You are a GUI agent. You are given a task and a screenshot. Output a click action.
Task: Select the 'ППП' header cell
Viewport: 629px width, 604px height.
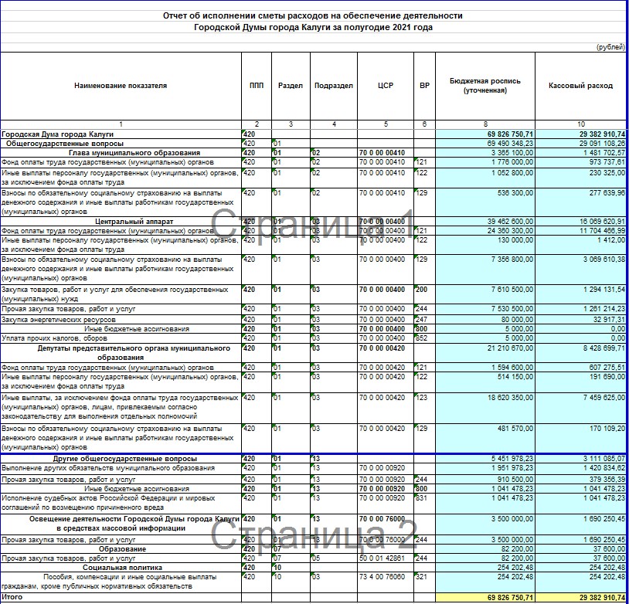[256, 86]
